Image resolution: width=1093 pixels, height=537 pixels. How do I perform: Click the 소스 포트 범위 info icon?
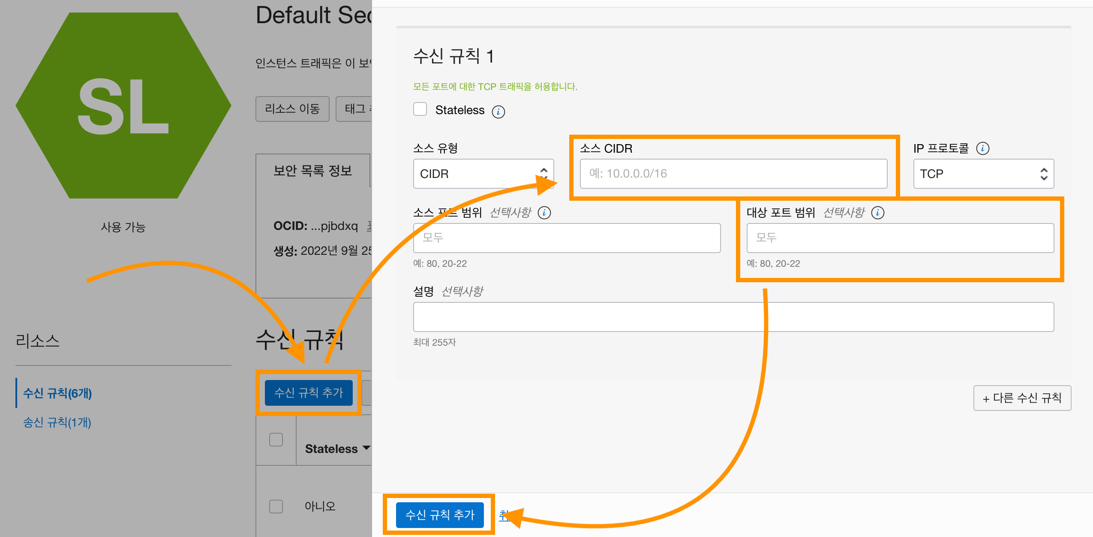(544, 212)
